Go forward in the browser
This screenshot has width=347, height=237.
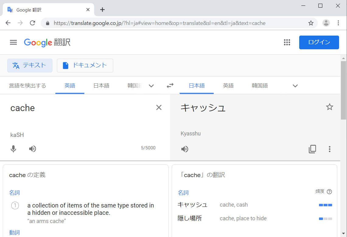(20, 23)
